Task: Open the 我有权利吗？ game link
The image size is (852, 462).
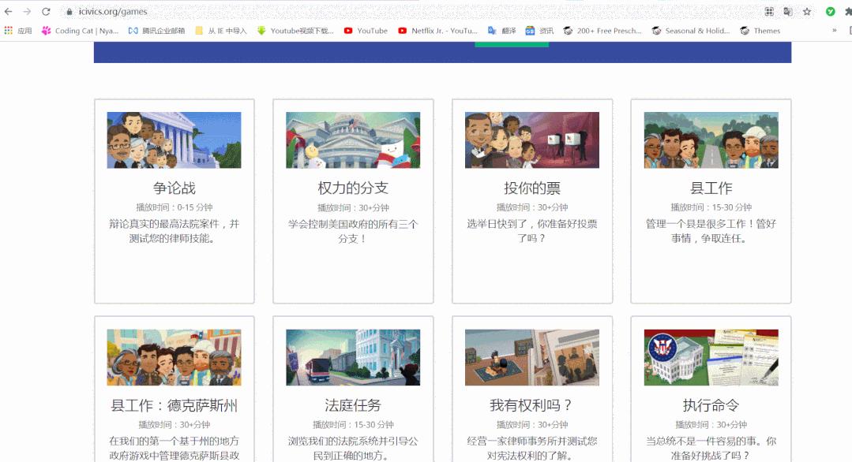Action: tap(530, 404)
